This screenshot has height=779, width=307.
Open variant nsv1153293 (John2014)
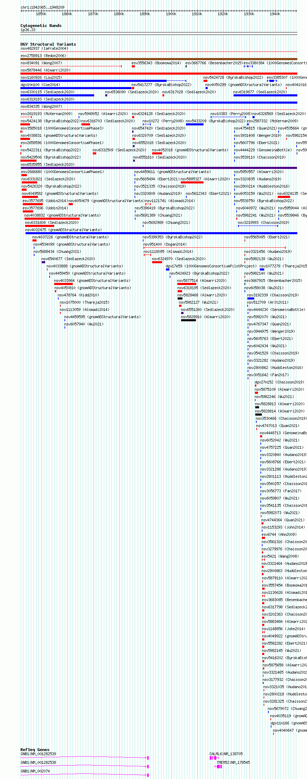[x=283, y=528]
